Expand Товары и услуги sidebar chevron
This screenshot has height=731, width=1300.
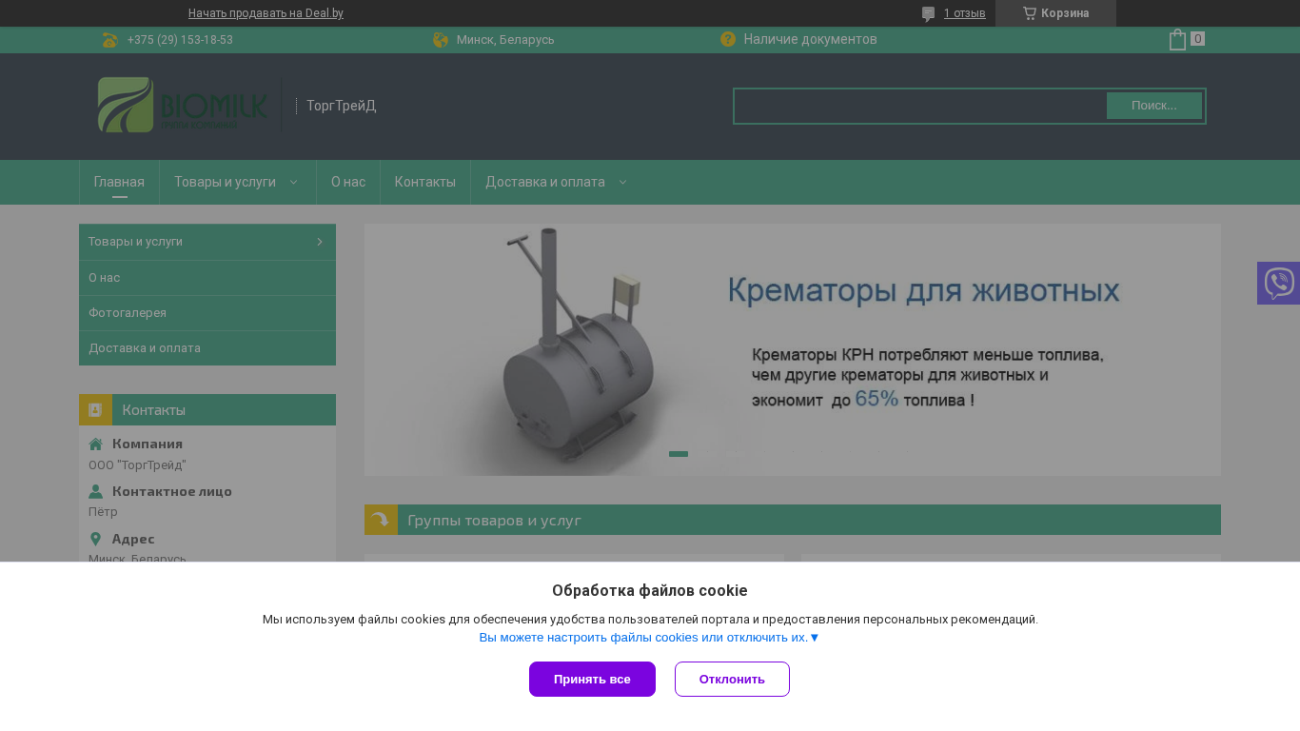point(320,242)
